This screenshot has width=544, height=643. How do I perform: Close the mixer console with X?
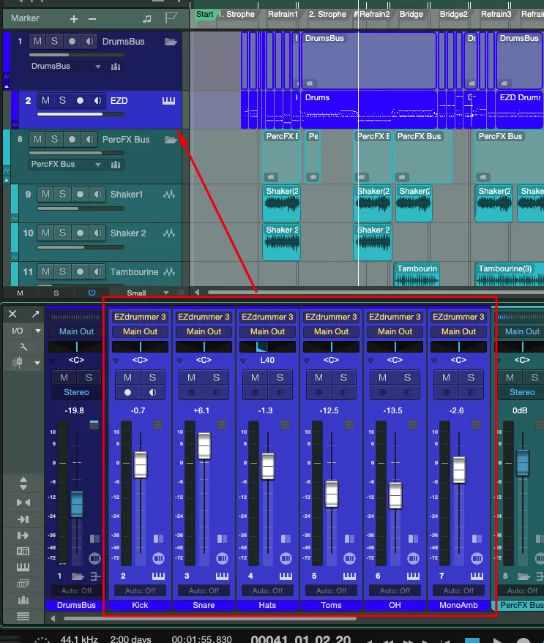click(12, 314)
